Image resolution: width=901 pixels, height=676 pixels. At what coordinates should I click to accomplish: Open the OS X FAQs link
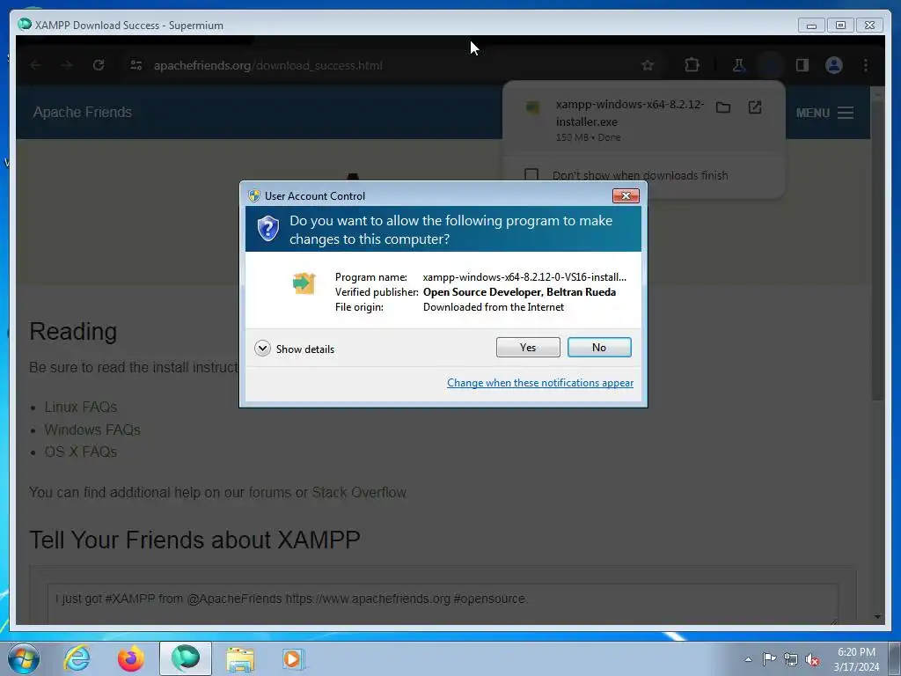(80, 452)
